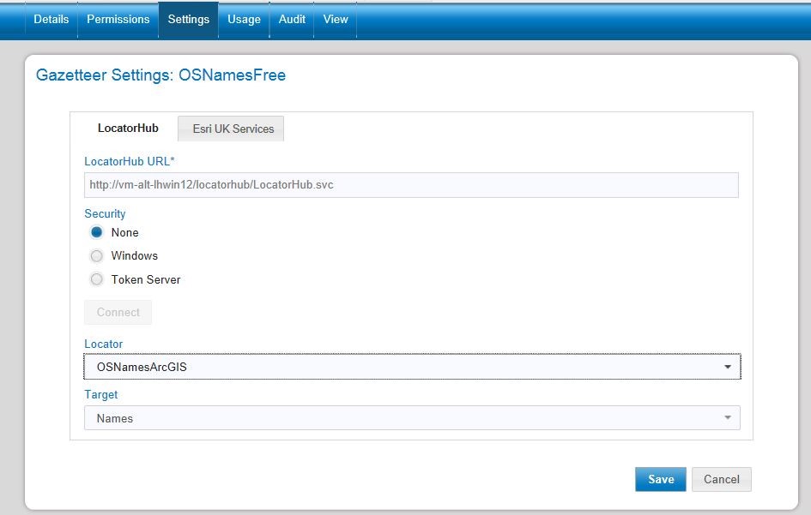Select the None security option

pos(96,232)
